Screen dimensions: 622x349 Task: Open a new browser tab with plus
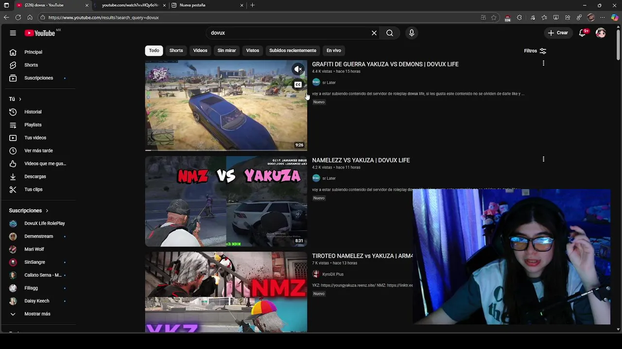(x=252, y=5)
